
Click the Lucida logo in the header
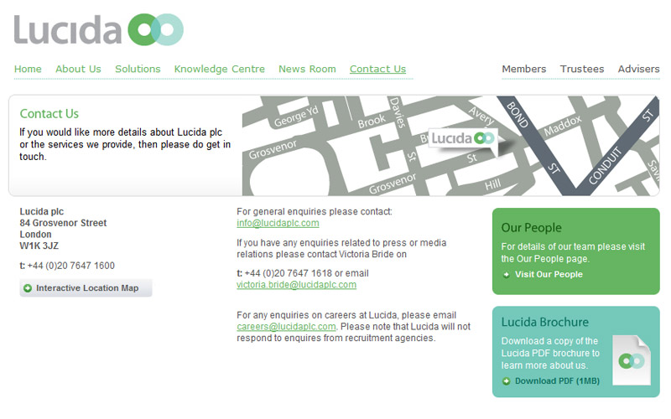click(99, 29)
